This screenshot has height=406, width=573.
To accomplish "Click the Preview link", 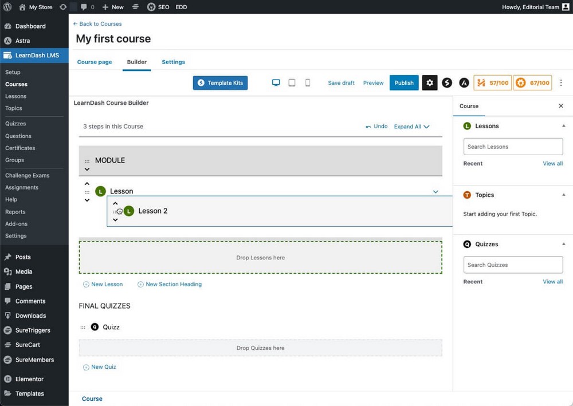I will point(373,83).
